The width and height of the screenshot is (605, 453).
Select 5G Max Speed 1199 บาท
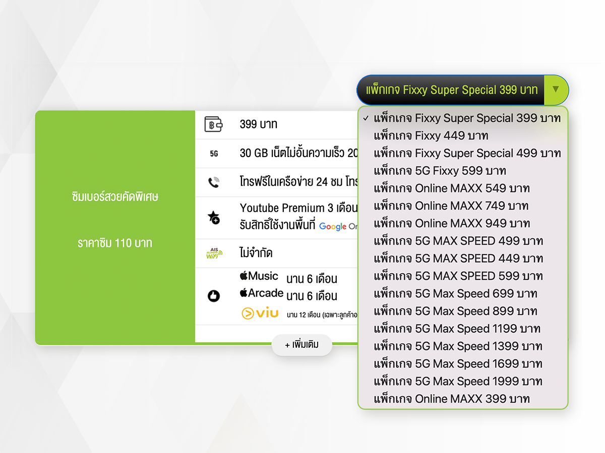(463, 329)
